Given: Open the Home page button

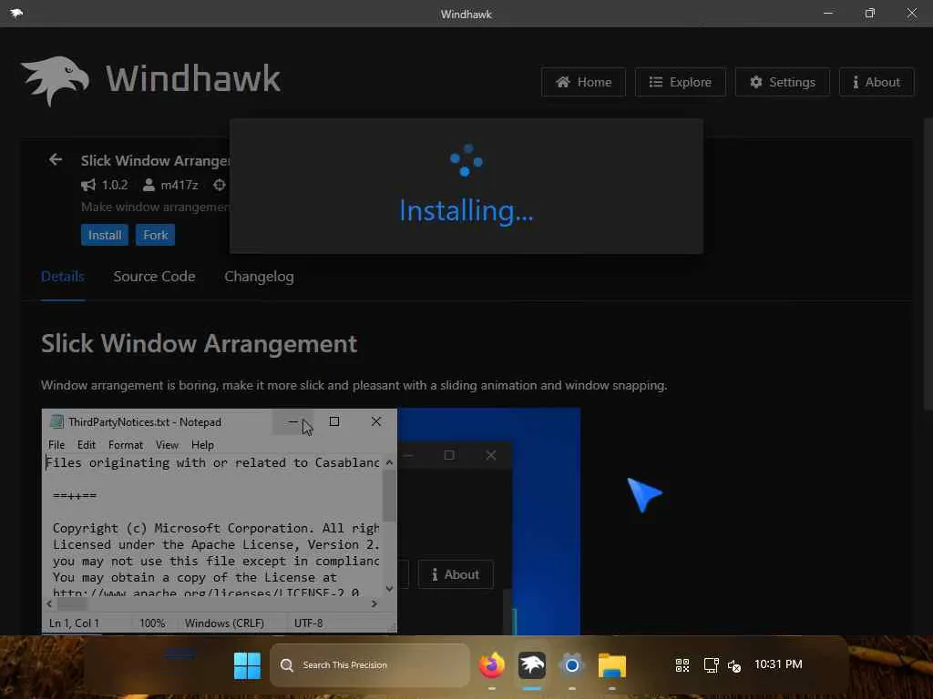Looking at the screenshot, I should 583,82.
